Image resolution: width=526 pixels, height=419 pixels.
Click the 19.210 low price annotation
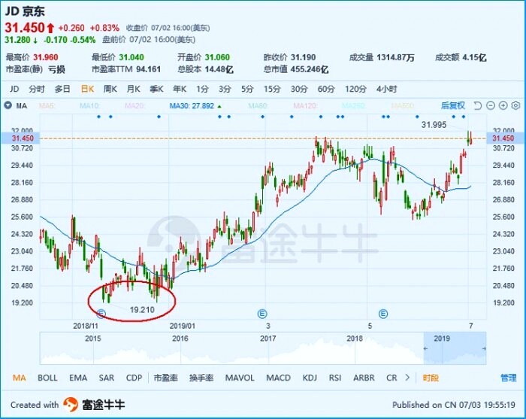click(x=142, y=310)
